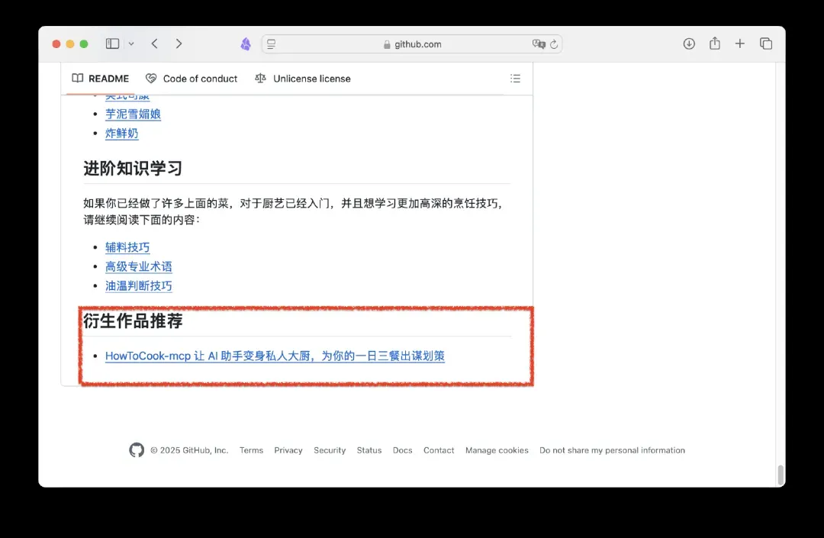Open the sidebar options dropdown arrow

(x=131, y=44)
